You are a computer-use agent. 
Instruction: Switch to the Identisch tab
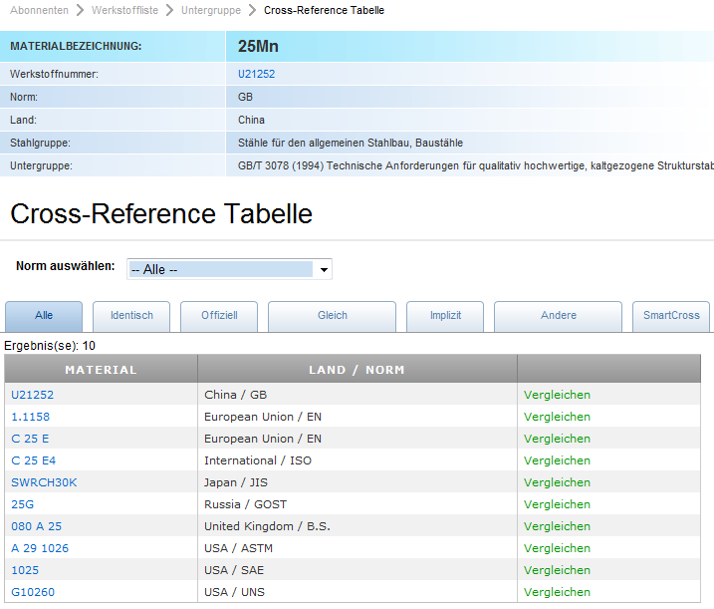(131, 316)
